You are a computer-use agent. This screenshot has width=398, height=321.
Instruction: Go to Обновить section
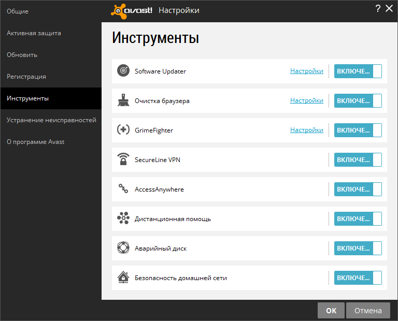[x=51, y=55]
